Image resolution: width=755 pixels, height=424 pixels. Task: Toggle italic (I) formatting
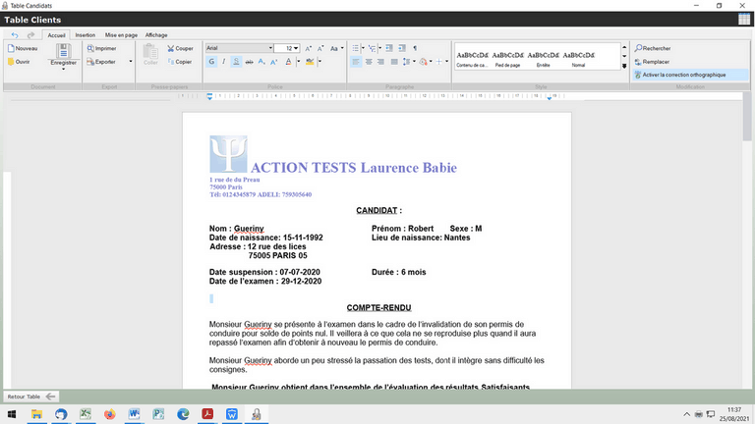click(223, 62)
